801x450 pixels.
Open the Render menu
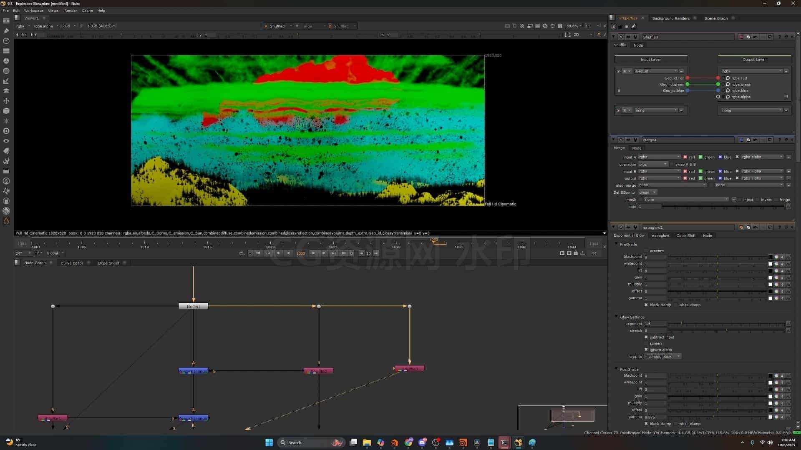point(71,10)
